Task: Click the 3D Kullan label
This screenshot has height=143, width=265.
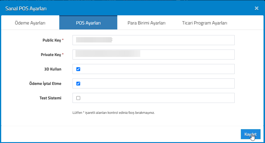Action: click(x=53, y=69)
